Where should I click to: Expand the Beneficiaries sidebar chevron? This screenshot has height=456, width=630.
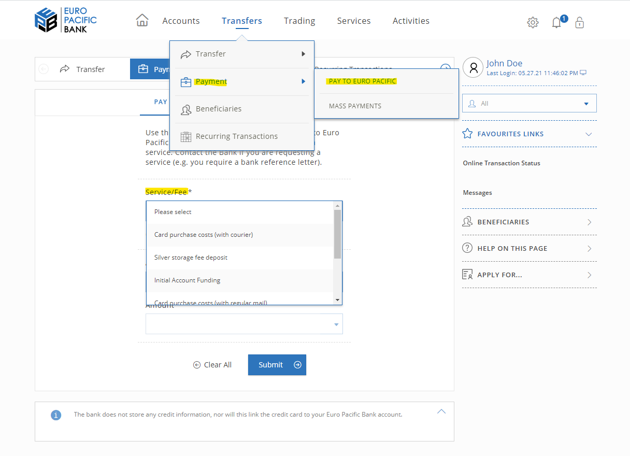click(589, 222)
